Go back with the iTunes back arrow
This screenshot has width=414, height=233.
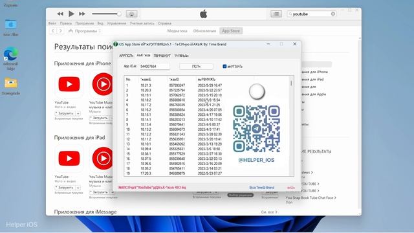click(x=53, y=31)
